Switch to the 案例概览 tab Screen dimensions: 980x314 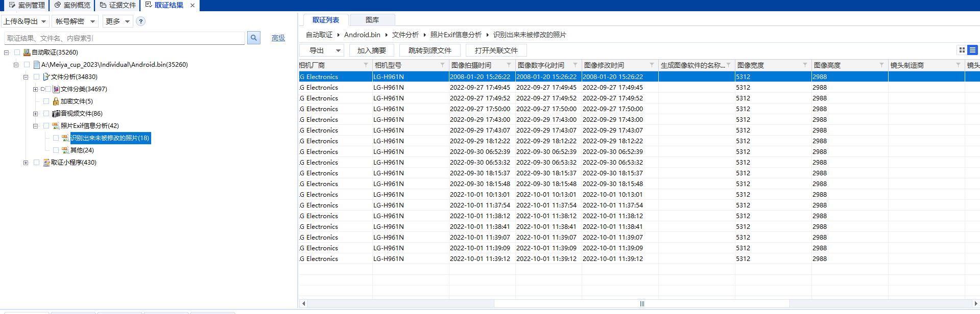click(73, 5)
